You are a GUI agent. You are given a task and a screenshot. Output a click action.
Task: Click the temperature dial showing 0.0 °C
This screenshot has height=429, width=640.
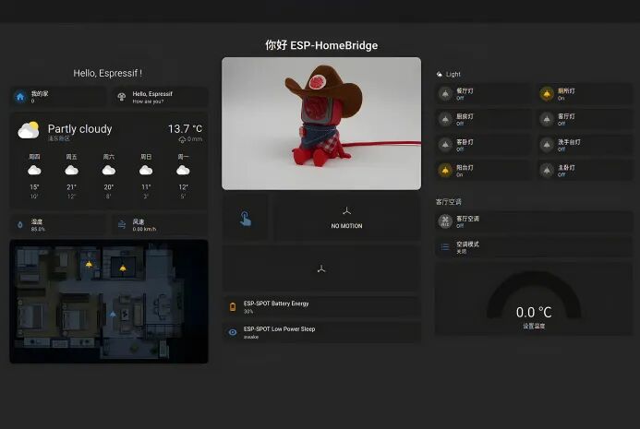[533, 305]
